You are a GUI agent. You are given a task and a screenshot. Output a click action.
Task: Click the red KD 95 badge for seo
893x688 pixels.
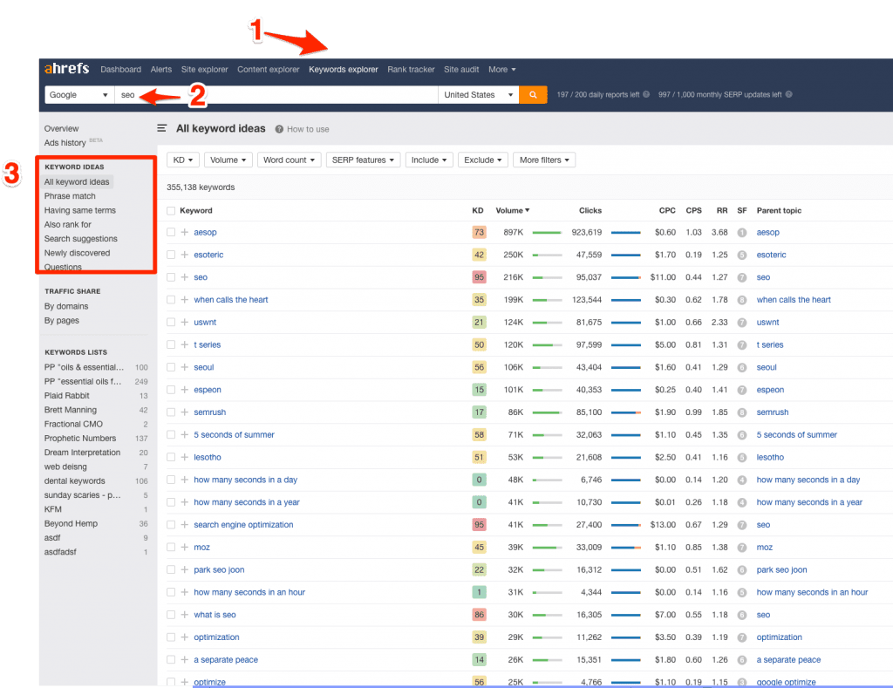479,277
